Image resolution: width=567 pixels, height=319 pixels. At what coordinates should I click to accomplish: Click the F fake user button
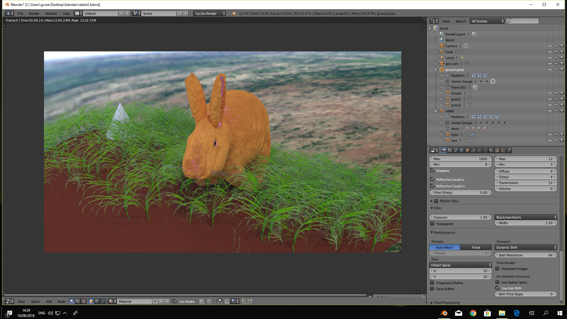(x=155, y=301)
